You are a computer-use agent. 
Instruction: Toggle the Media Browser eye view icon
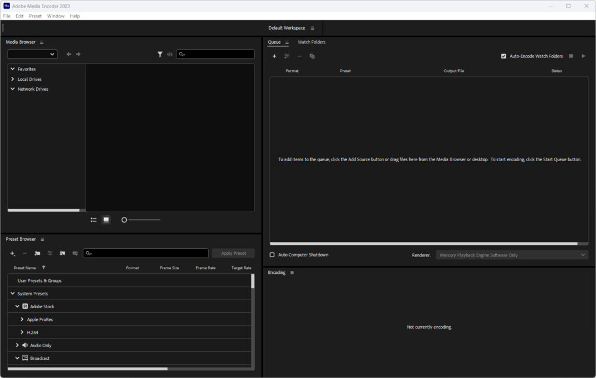(170, 54)
